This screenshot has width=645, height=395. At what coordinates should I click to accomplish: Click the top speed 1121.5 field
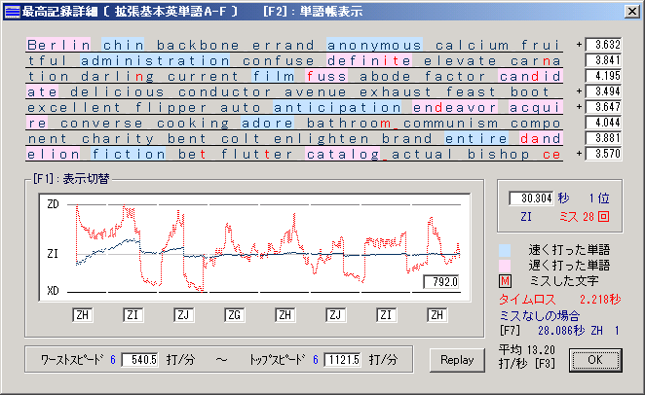click(x=343, y=360)
